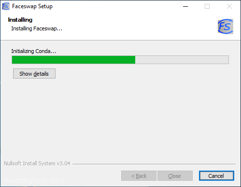Minimize the Faceswap Setup window
Image resolution: width=241 pixels, height=187 pixels.
[x=185, y=6]
